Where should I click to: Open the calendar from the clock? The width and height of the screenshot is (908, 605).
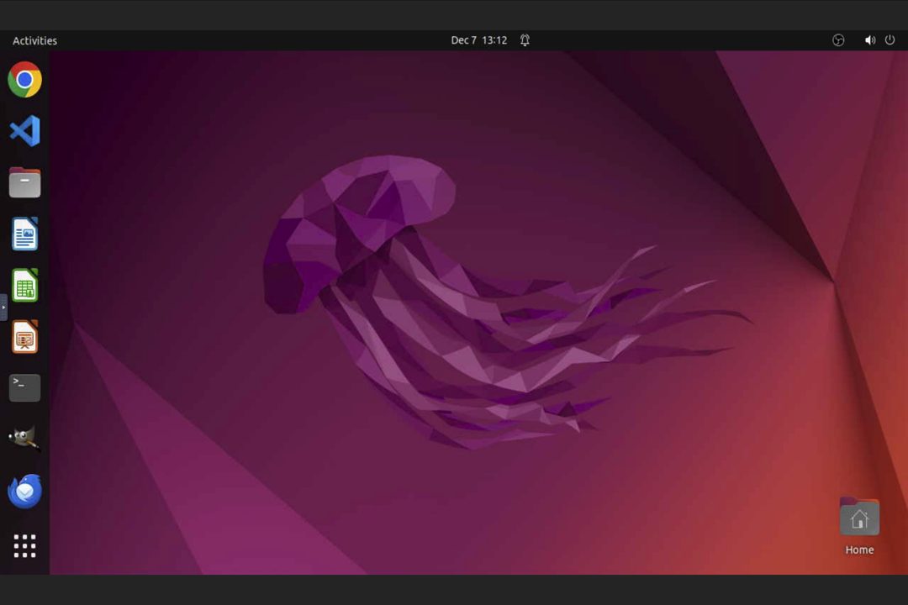tap(478, 40)
